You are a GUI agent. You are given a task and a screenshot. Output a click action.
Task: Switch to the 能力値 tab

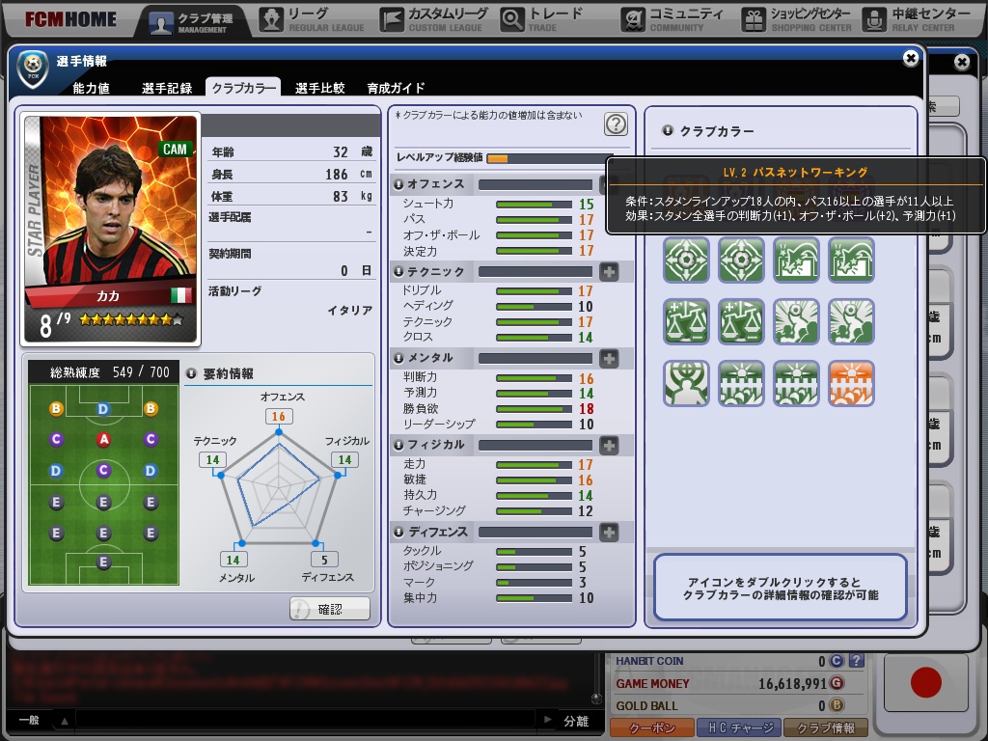click(92, 88)
